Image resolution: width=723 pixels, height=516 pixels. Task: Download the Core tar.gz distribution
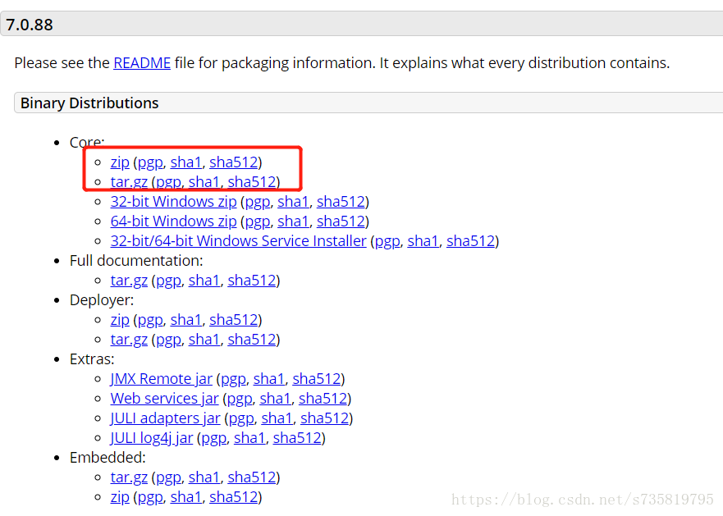pos(129,182)
